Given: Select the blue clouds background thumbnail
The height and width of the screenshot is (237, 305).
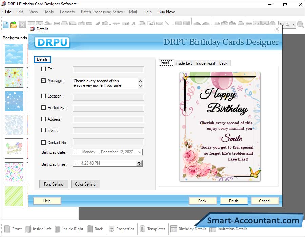Looking at the screenshot, I should (x=14, y=54).
